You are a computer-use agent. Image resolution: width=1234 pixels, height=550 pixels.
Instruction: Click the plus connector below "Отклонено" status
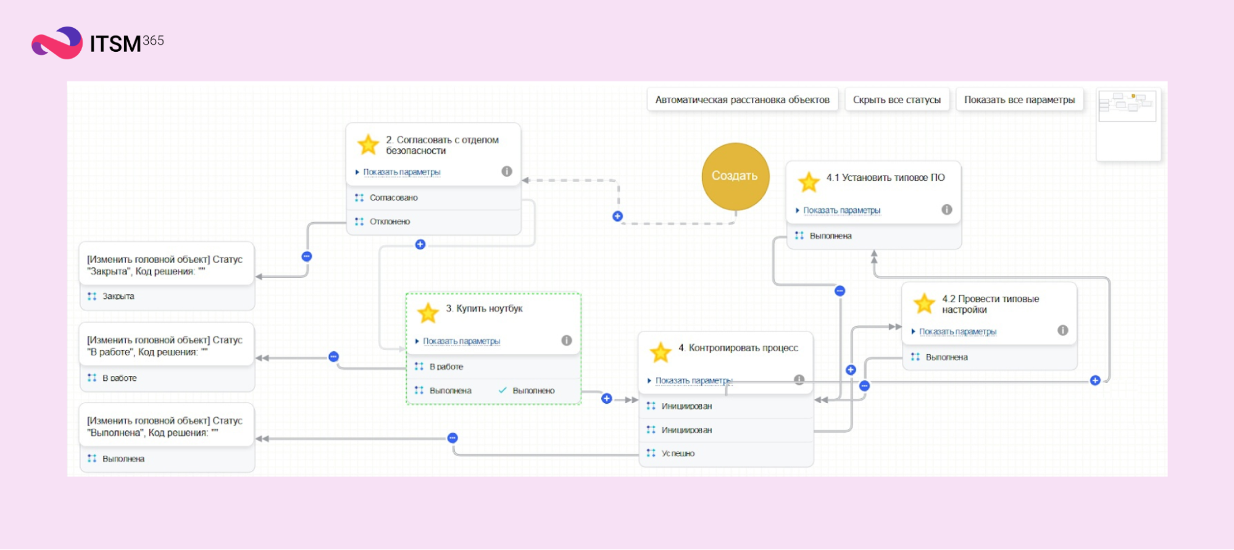tap(420, 244)
